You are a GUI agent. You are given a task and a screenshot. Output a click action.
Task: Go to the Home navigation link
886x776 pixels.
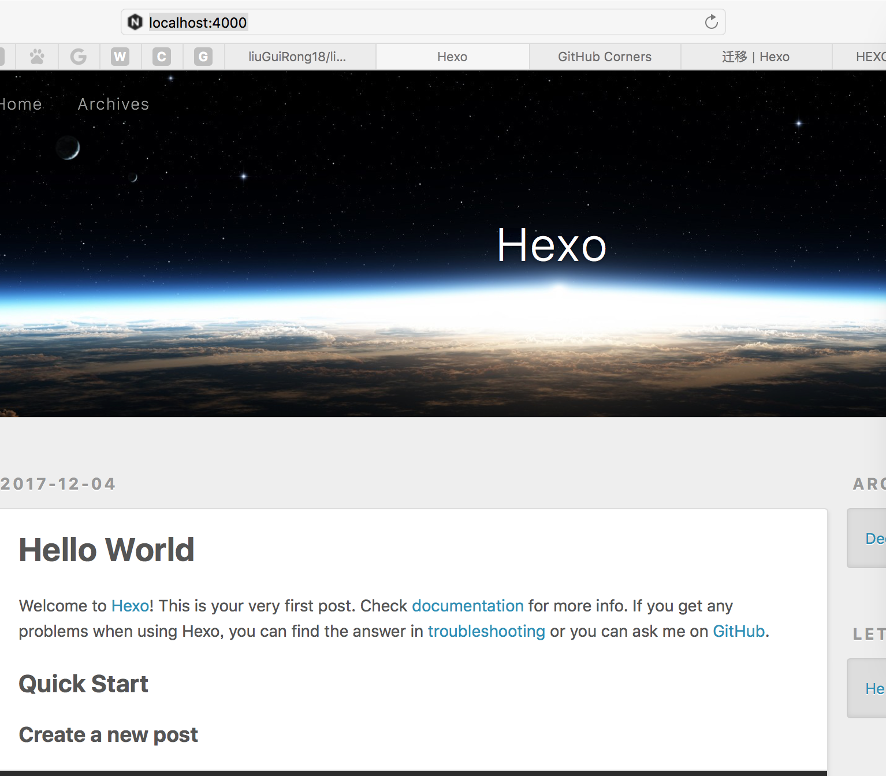point(21,104)
